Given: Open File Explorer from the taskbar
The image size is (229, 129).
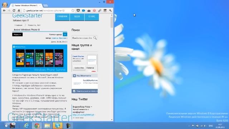Looking at the screenshot, I should coord(47,125).
